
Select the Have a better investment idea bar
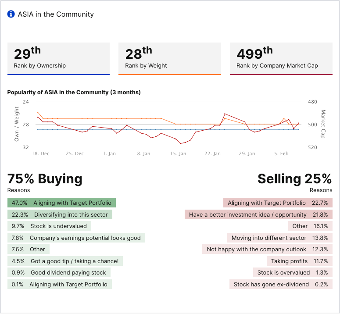point(258,214)
